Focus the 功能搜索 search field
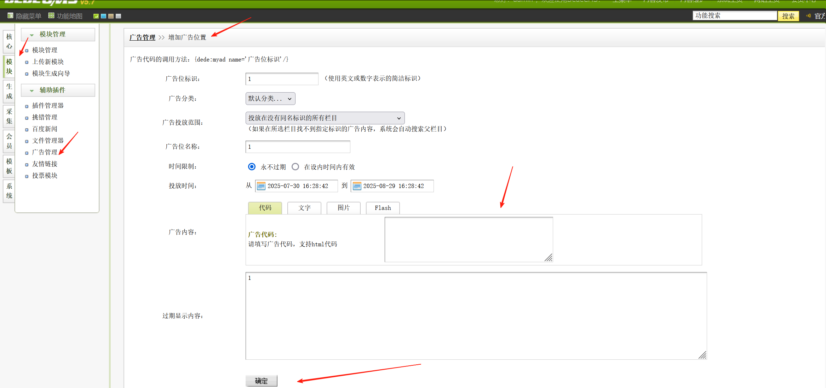This screenshot has width=826, height=388. 735,16
